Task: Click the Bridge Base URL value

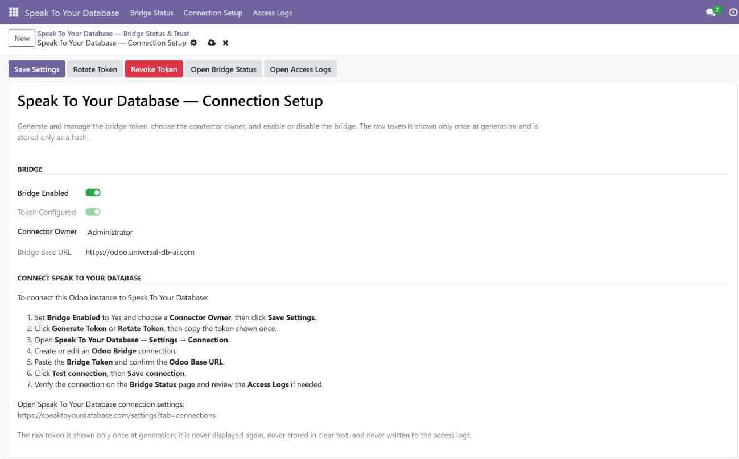Action: (140, 252)
